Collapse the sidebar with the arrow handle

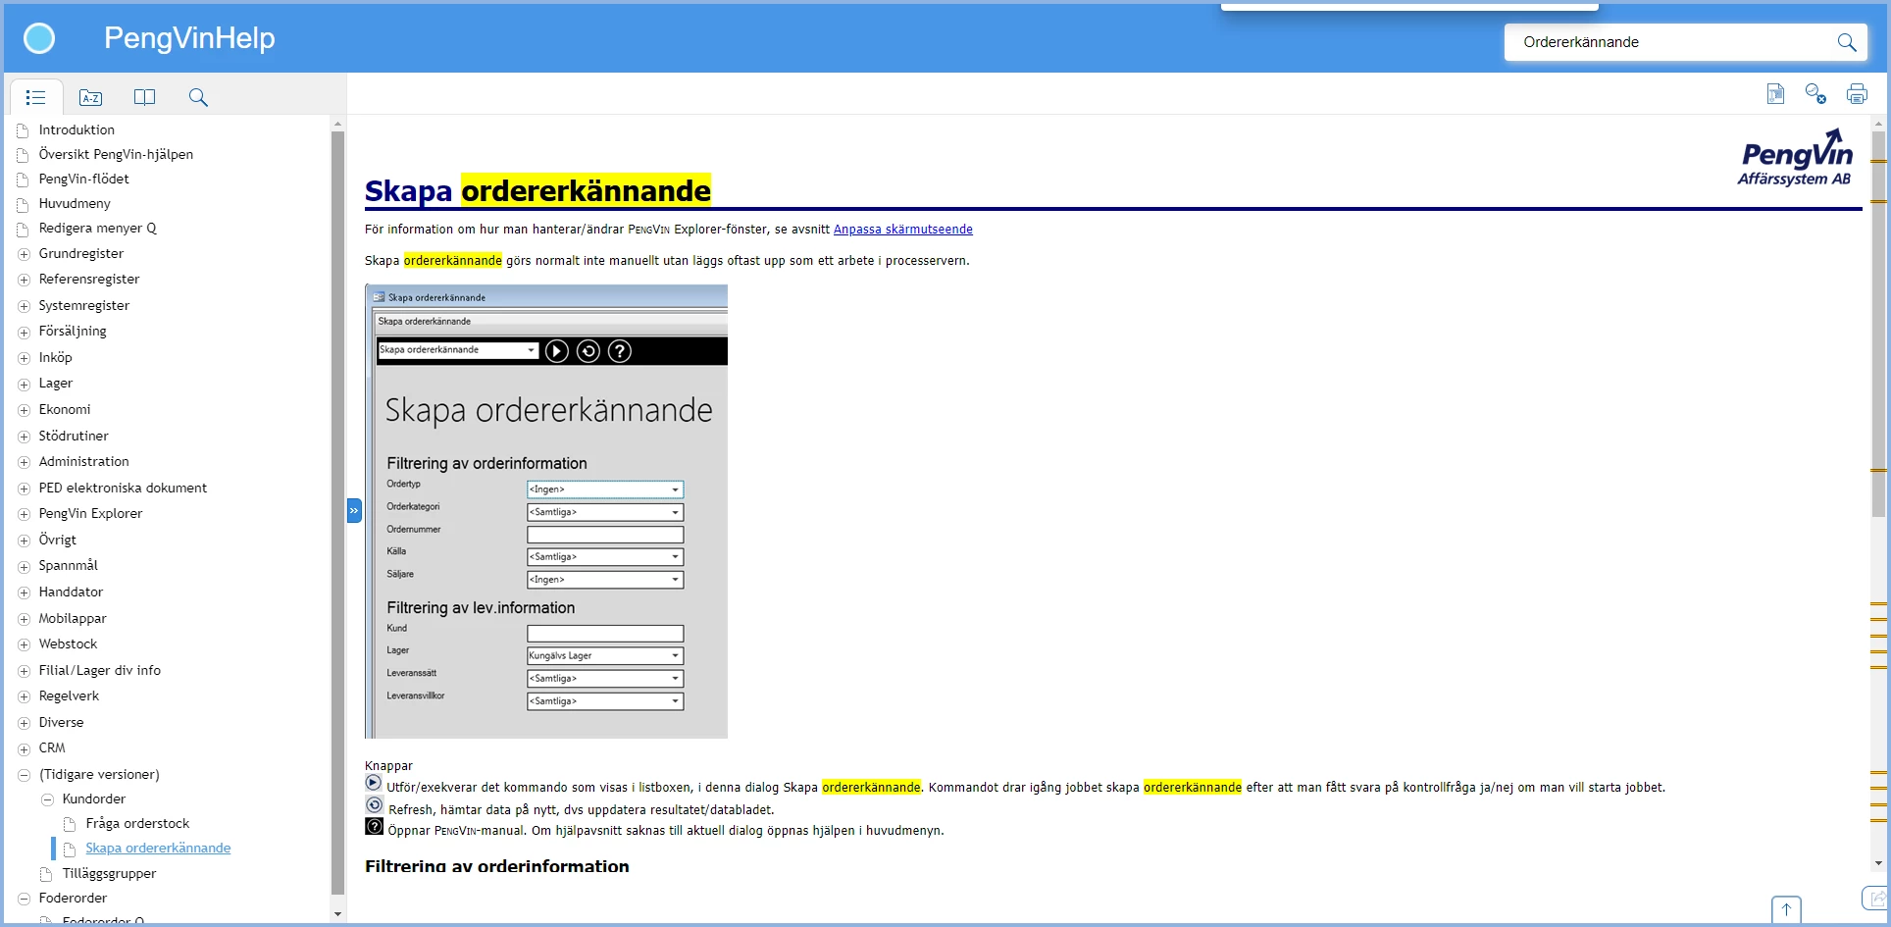click(354, 510)
